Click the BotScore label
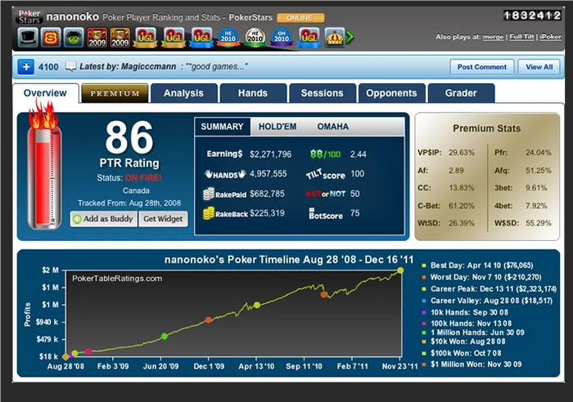The width and height of the screenshot is (573, 402). (x=326, y=214)
